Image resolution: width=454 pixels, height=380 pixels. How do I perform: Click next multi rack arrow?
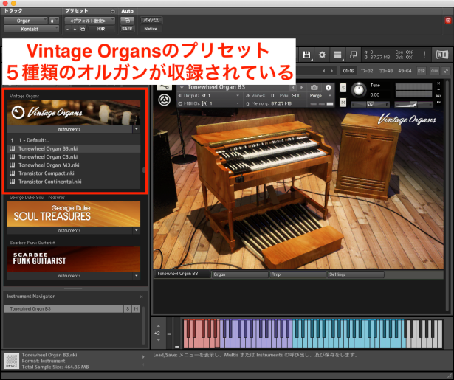tap(331, 71)
